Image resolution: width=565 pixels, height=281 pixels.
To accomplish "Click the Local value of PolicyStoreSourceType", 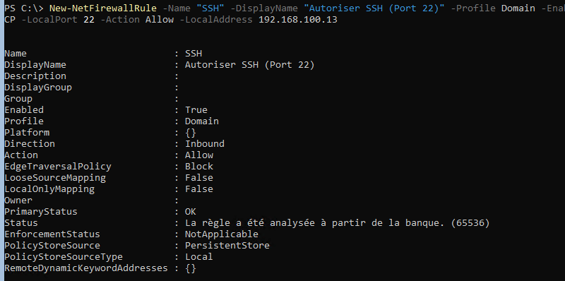I will pos(199,257).
